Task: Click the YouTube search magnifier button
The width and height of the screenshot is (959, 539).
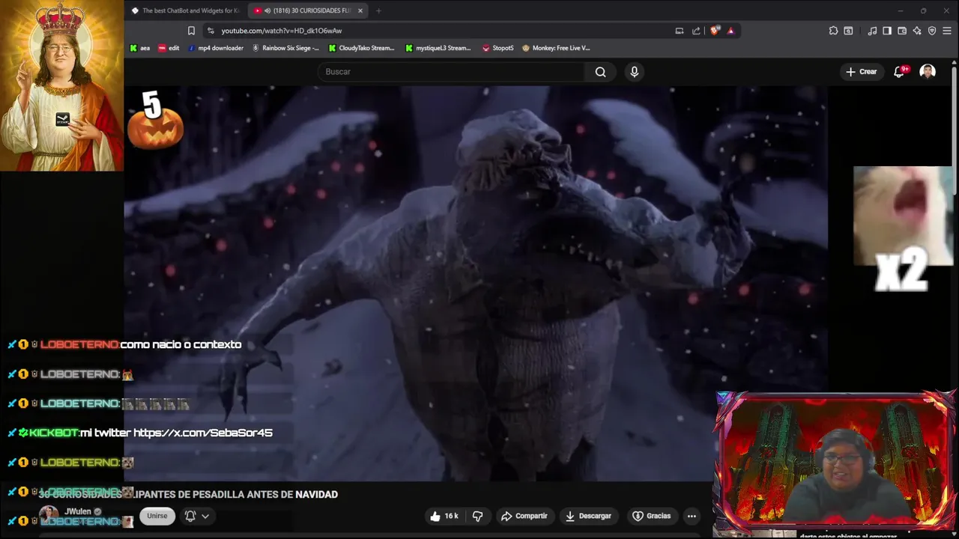Action: click(x=600, y=72)
